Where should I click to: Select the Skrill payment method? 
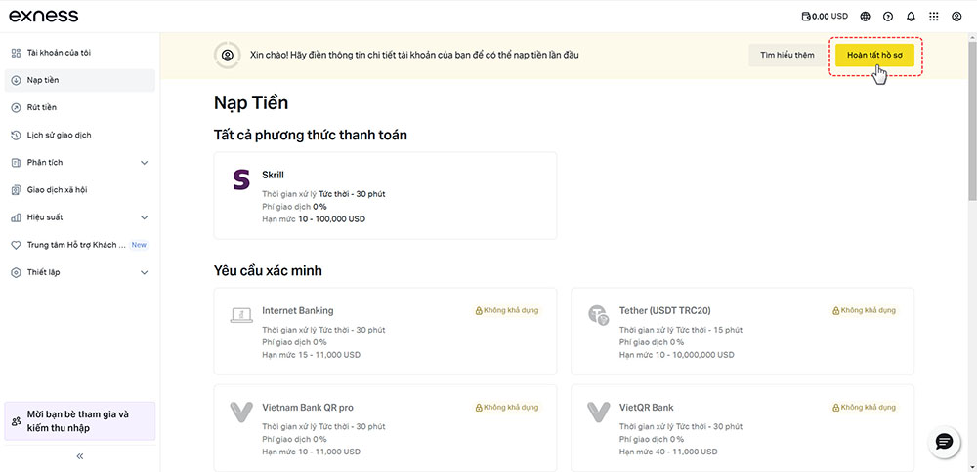pos(385,195)
